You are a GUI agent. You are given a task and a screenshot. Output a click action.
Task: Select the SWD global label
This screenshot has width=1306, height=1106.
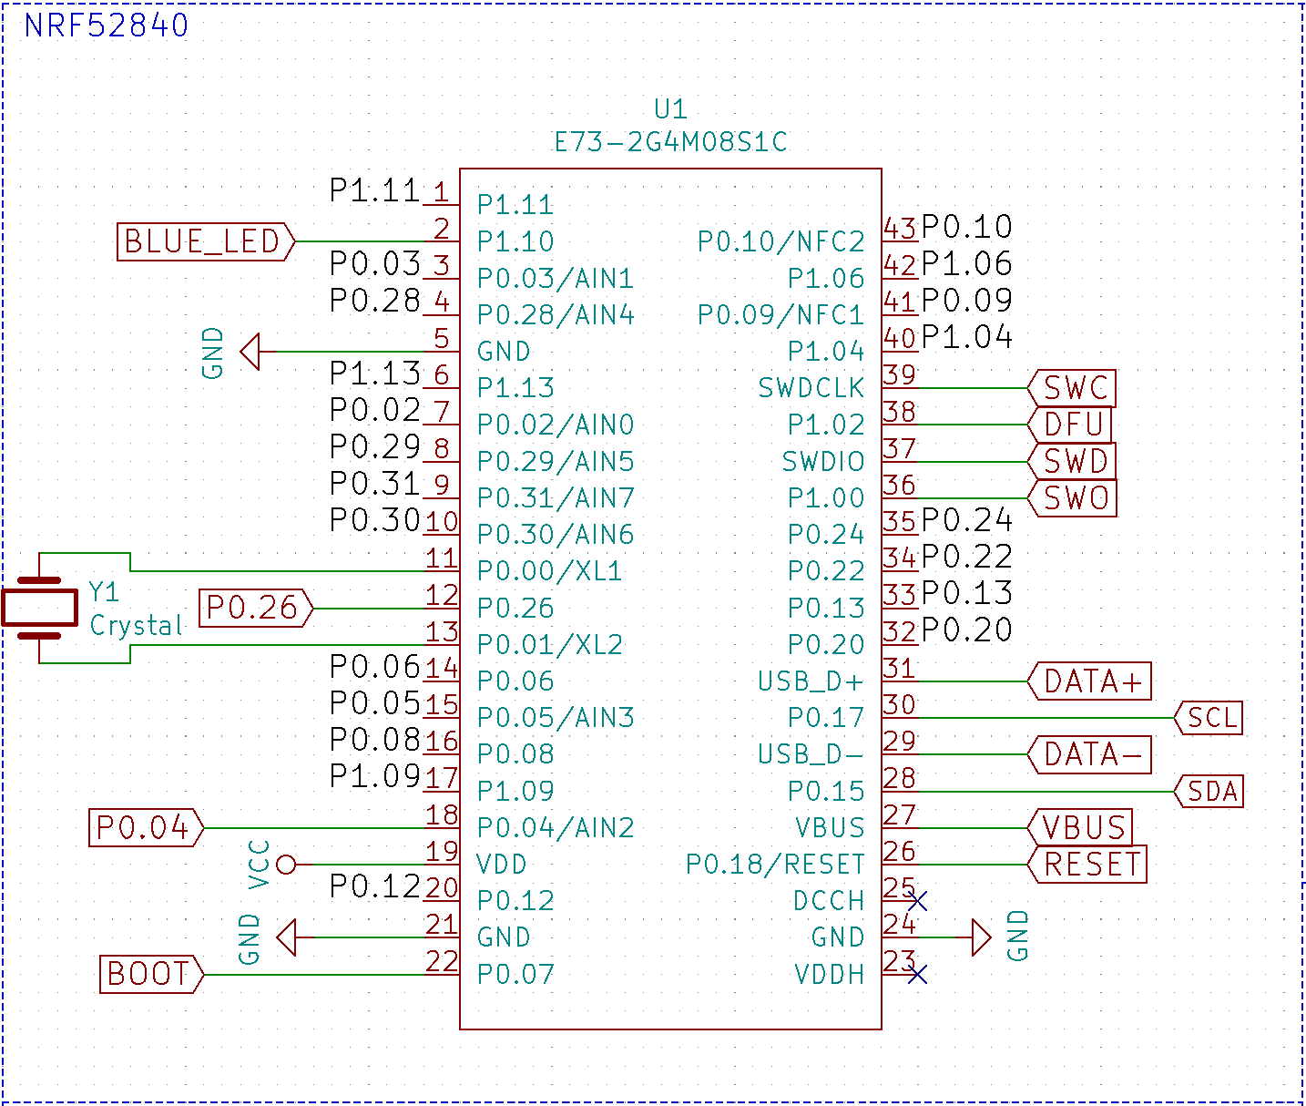[1072, 461]
